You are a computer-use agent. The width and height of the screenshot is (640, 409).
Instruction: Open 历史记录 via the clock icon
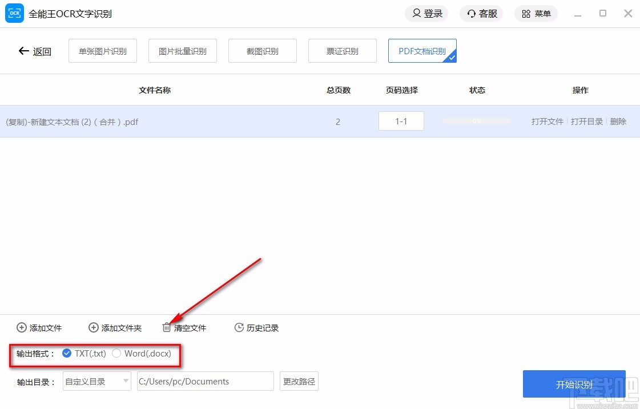tap(238, 327)
